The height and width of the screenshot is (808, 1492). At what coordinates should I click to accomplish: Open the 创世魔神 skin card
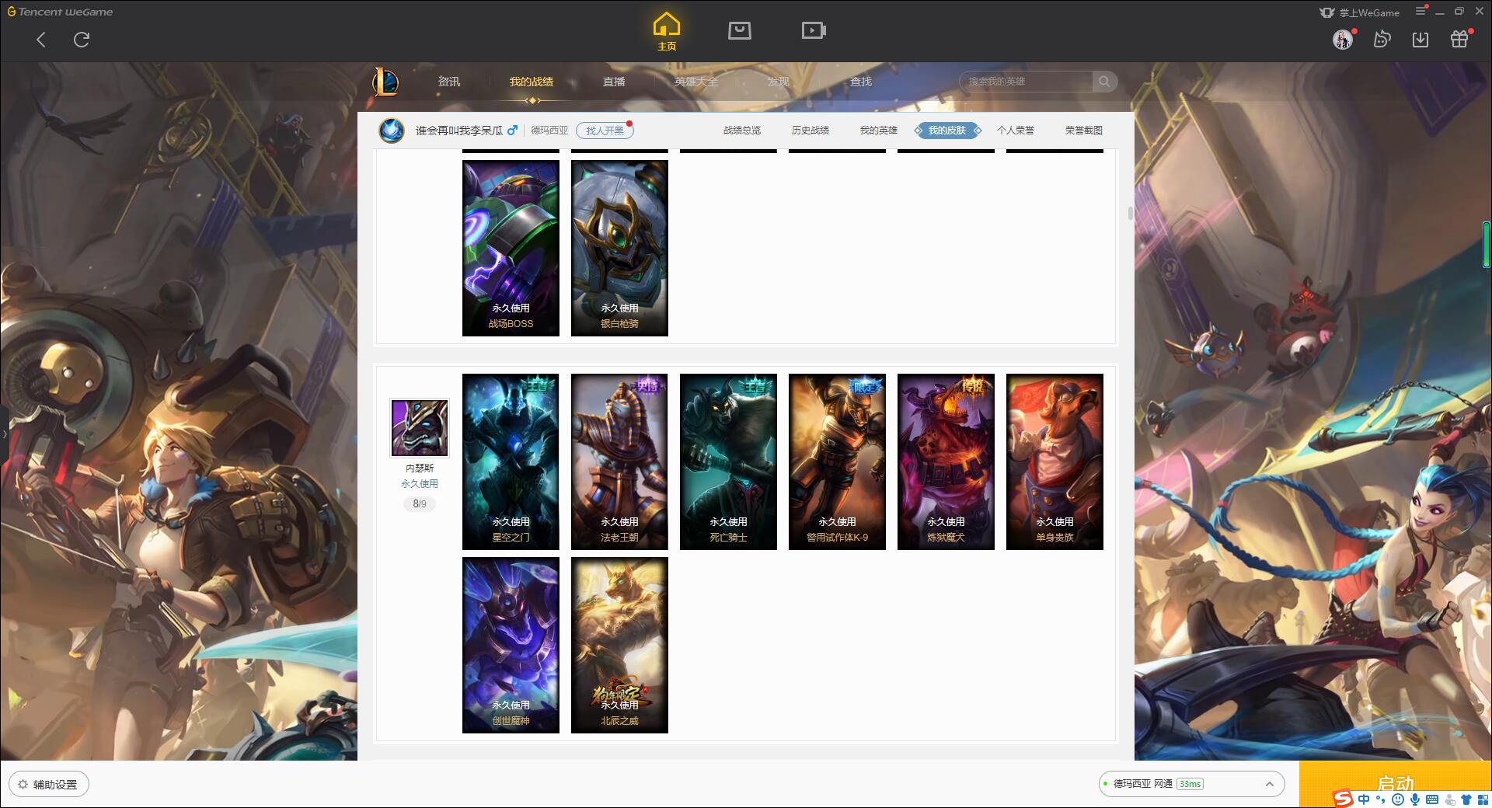(x=511, y=645)
